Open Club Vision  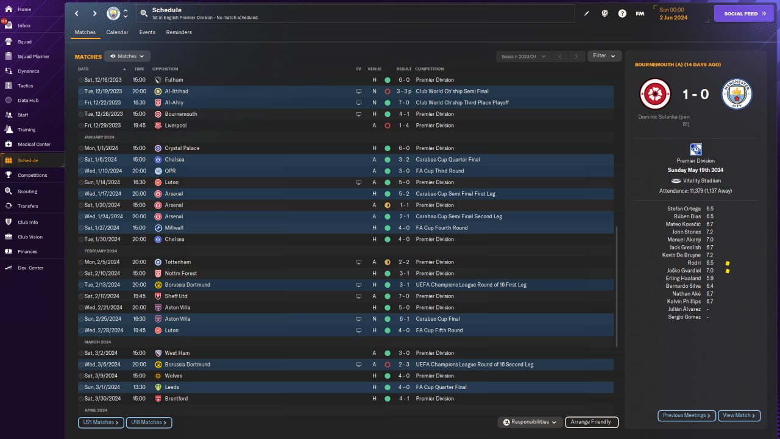(30, 237)
